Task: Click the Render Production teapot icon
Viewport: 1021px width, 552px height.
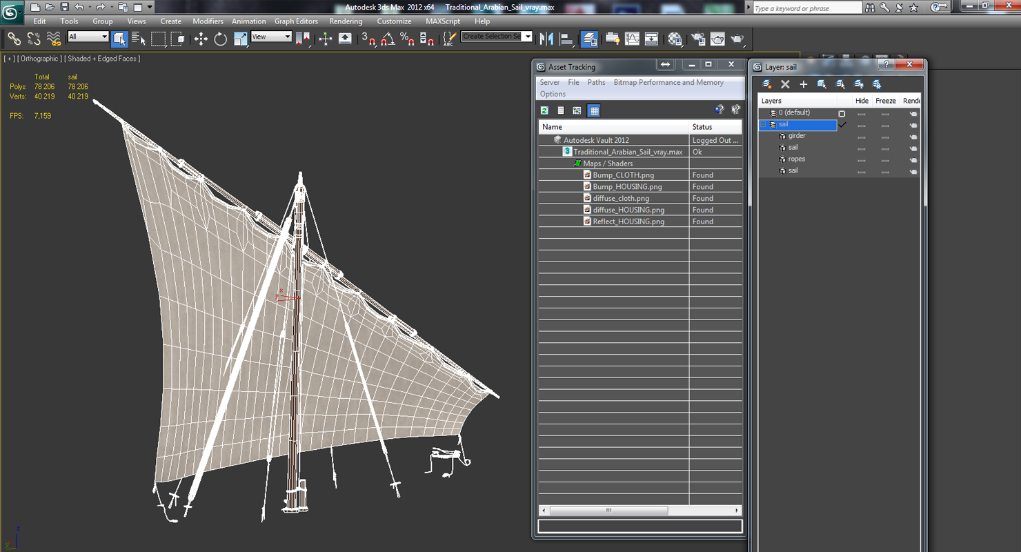Action: click(x=737, y=39)
